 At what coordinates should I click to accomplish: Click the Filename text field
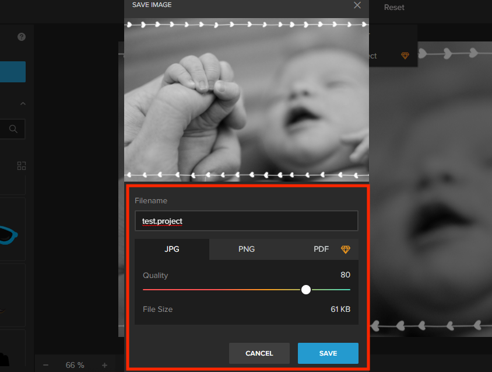coord(246,221)
